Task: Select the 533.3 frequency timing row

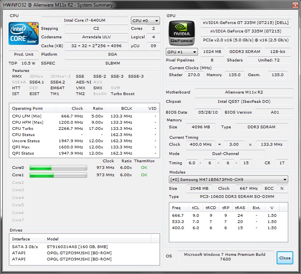Action: pyautogui.click(x=229, y=221)
